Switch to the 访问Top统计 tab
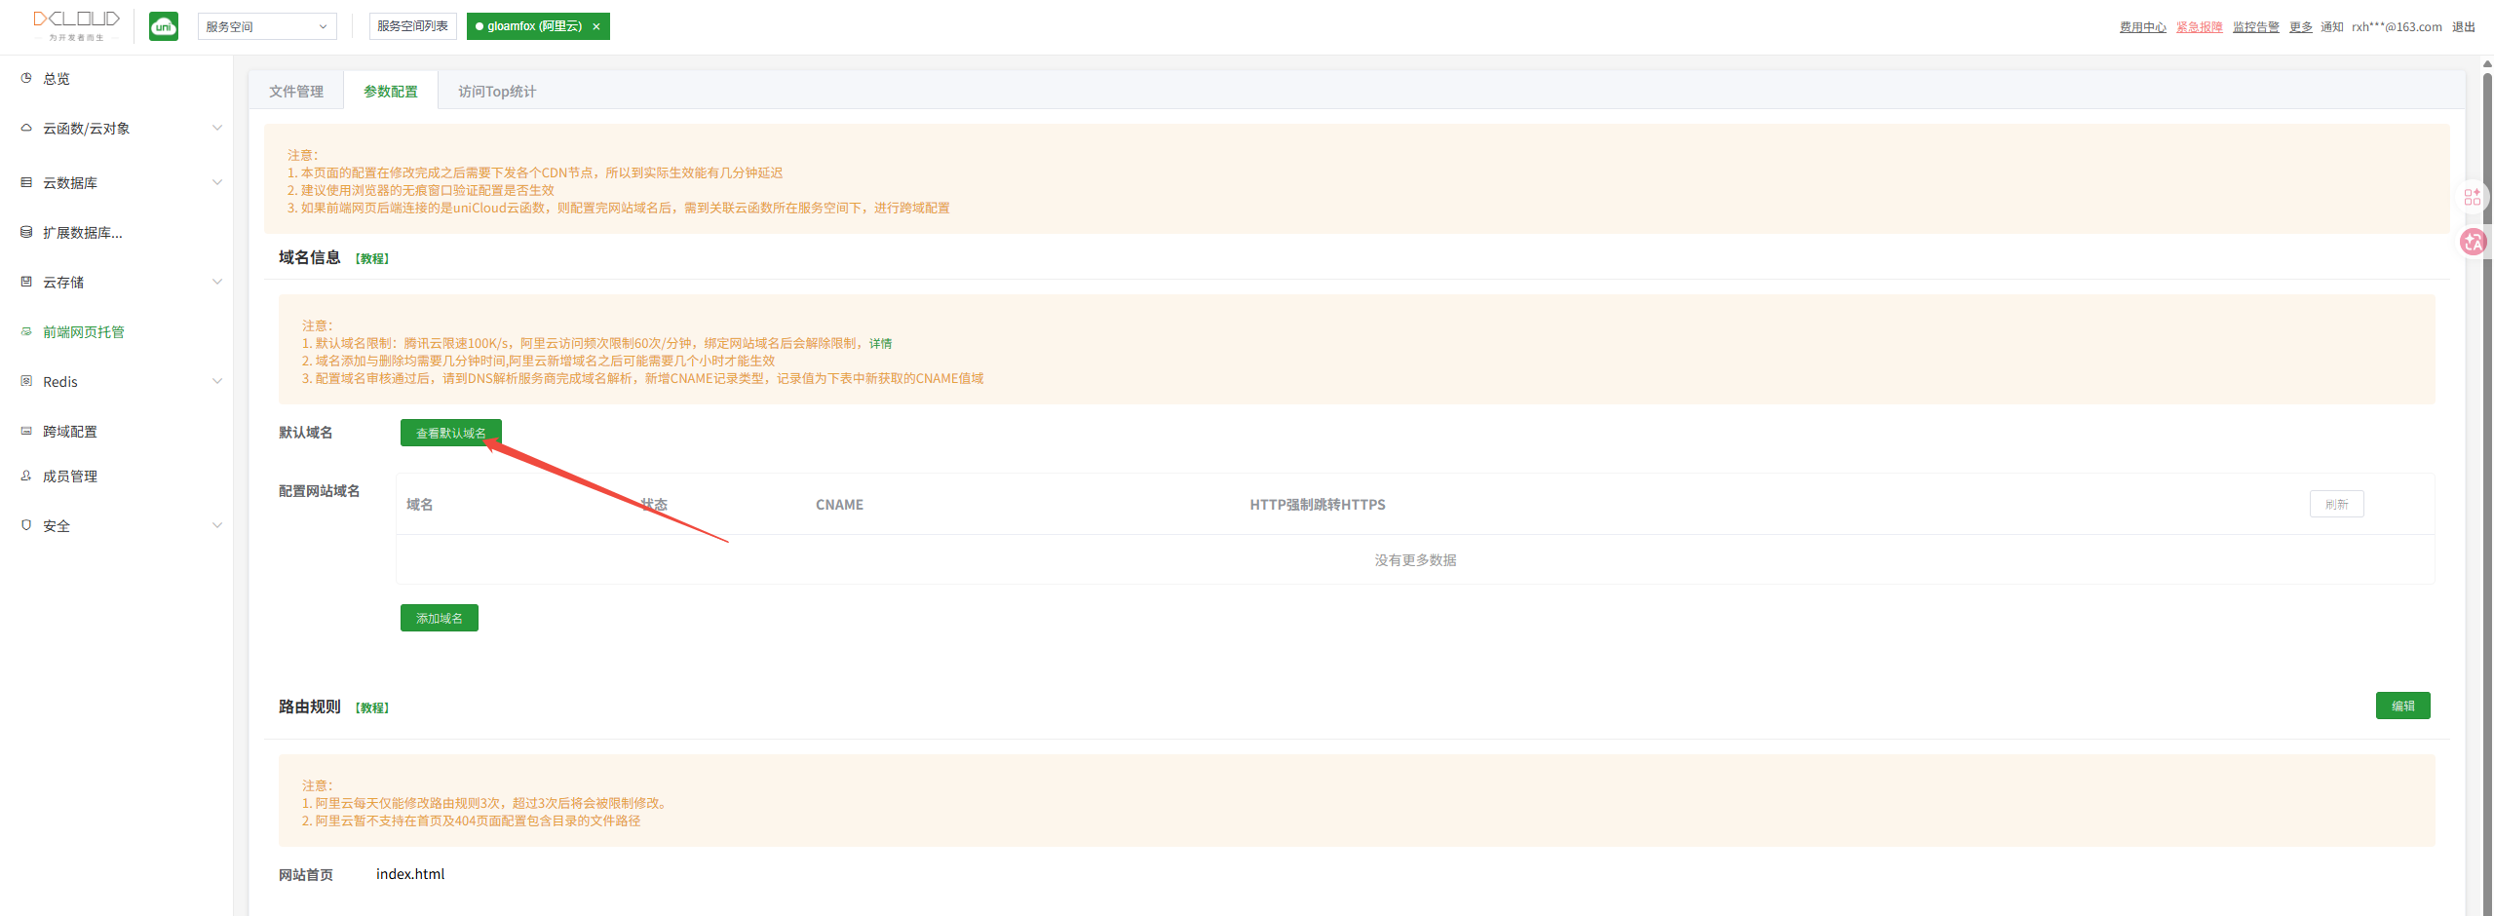The width and height of the screenshot is (2494, 916). (497, 92)
